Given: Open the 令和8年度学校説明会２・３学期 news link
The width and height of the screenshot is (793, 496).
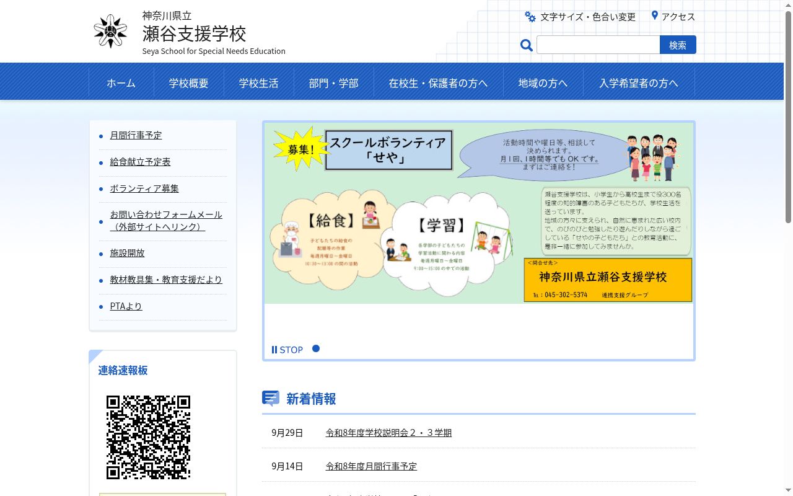Looking at the screenshot, I should [388, 433].
